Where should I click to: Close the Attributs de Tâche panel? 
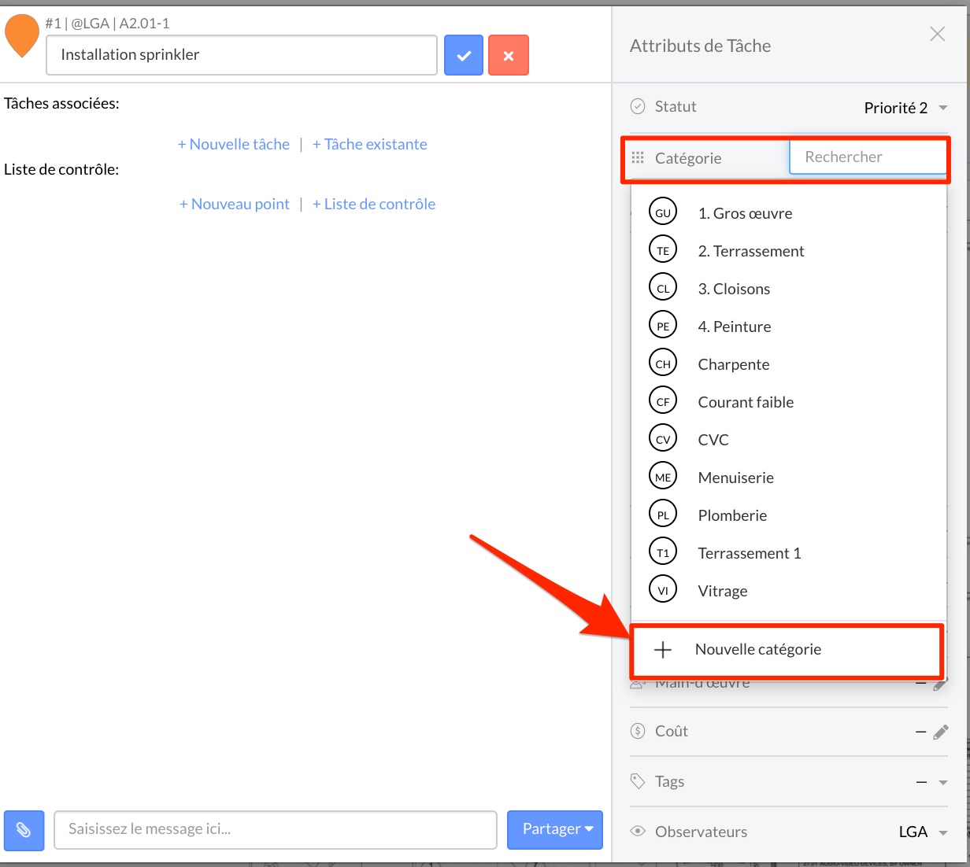(x=937, y=34)
